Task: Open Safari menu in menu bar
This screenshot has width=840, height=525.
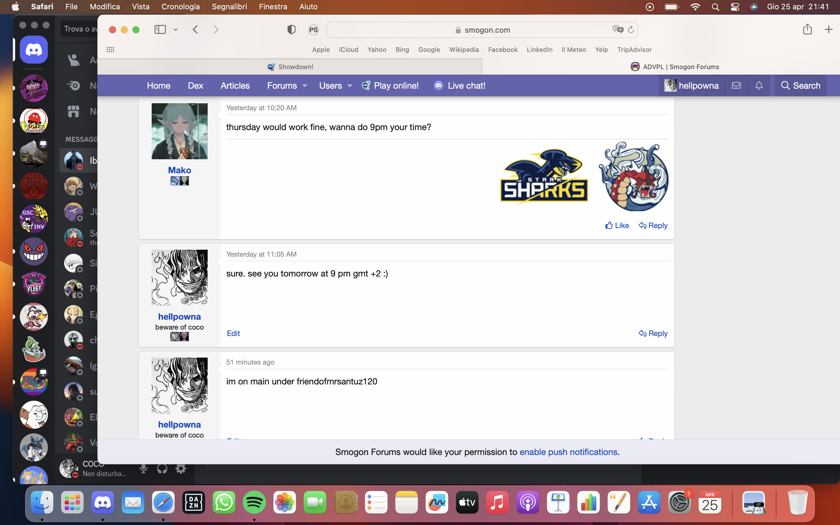Action: click(x=42, y=7)
